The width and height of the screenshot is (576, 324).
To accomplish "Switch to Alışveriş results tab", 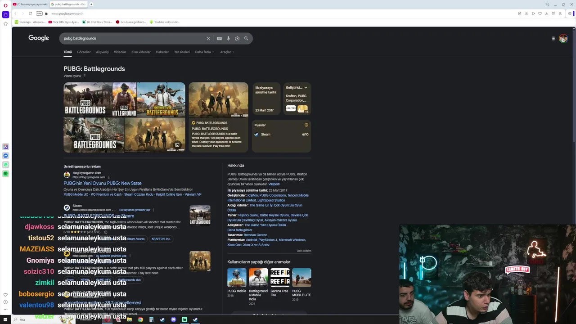I will click(102, 52).
